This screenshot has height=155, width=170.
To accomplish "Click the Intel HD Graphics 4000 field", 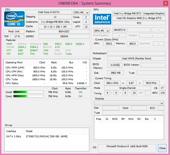I will [x=139, y=18].
